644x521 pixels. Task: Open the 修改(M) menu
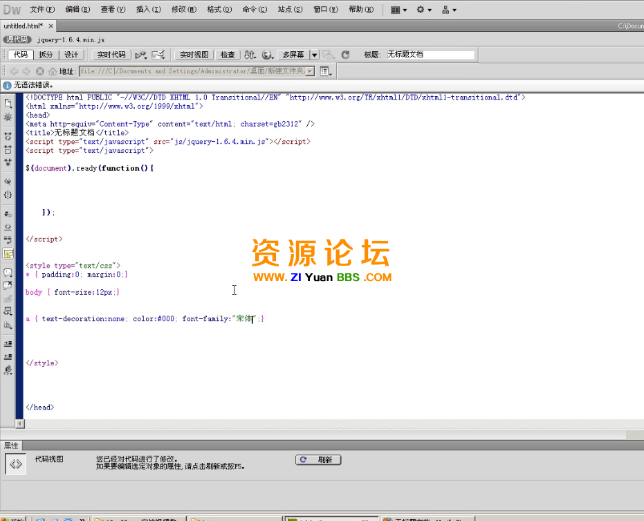pyautogui.click(x=184, y=10)
